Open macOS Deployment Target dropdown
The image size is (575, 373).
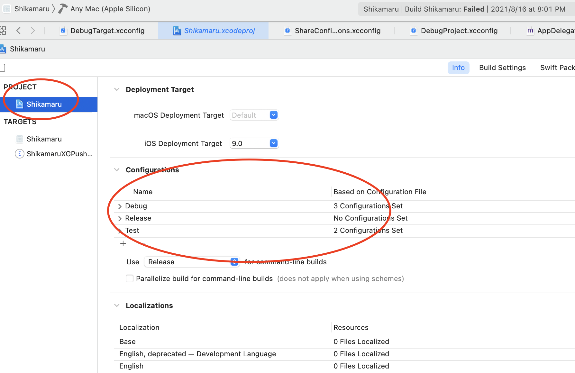pos(273,115)
